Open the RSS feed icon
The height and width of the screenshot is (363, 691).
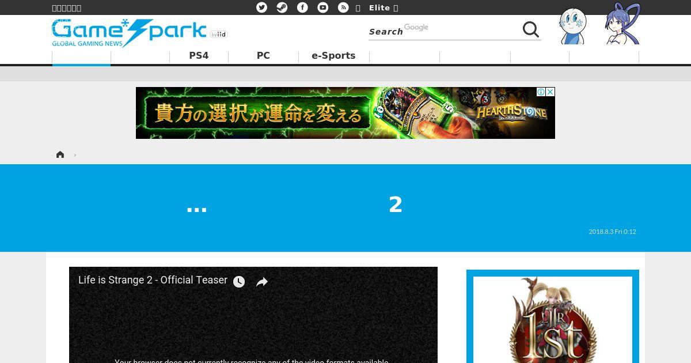343,7
